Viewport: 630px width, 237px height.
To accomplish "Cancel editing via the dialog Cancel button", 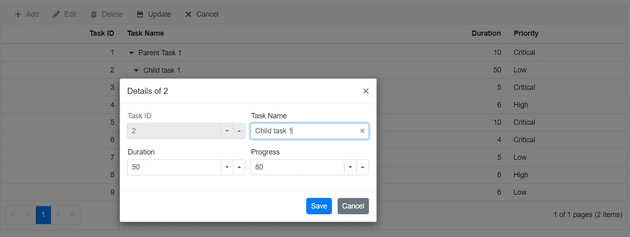I will 353,206.
